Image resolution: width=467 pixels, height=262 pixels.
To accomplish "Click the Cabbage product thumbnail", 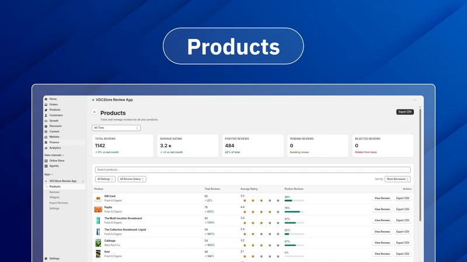I will click(x=98, y=243).
